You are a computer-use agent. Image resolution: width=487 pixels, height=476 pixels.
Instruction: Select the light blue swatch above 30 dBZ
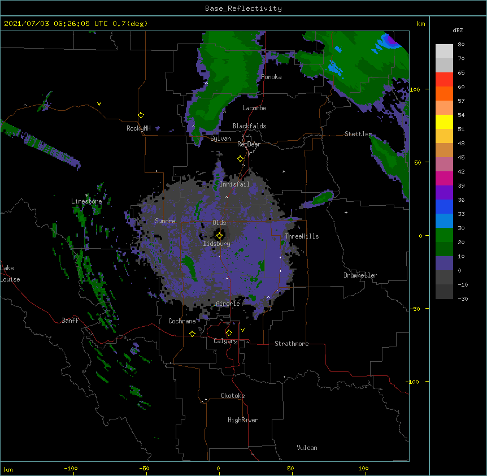pos(444,220)
